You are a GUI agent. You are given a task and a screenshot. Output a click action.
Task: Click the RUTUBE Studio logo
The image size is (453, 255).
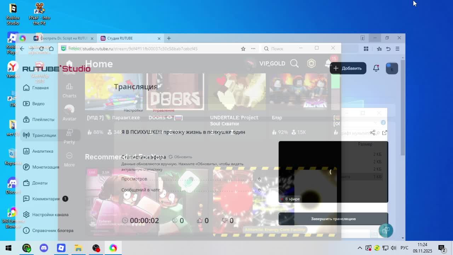pos(56,68)
